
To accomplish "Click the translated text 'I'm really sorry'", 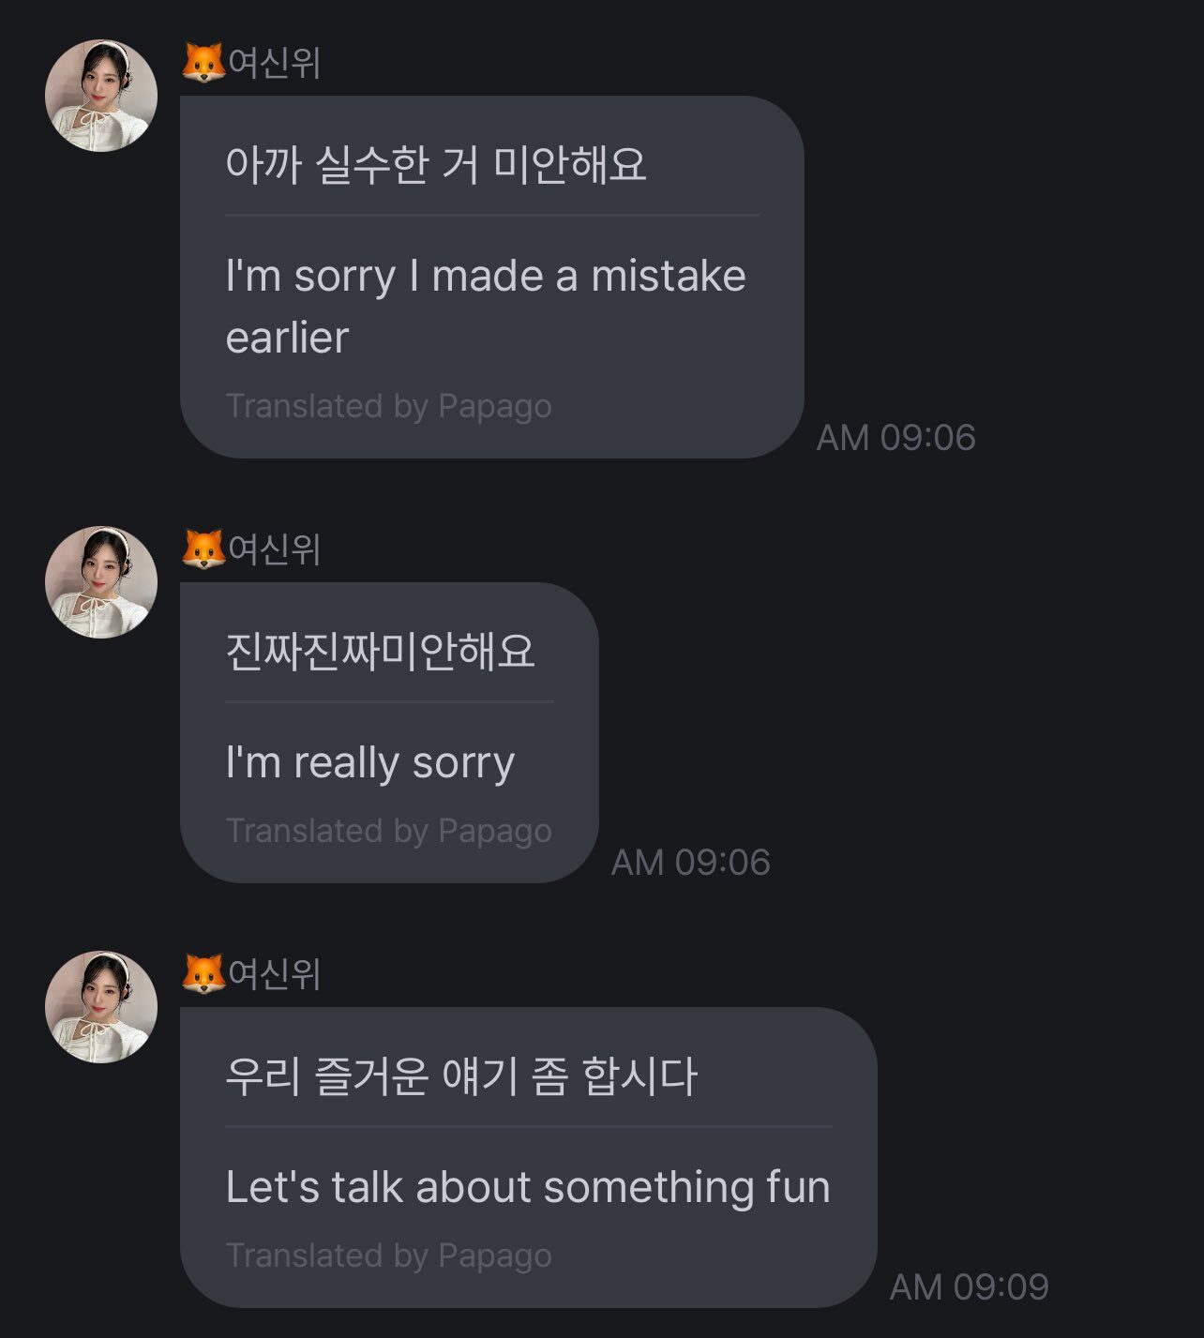I will coord(369,762).
